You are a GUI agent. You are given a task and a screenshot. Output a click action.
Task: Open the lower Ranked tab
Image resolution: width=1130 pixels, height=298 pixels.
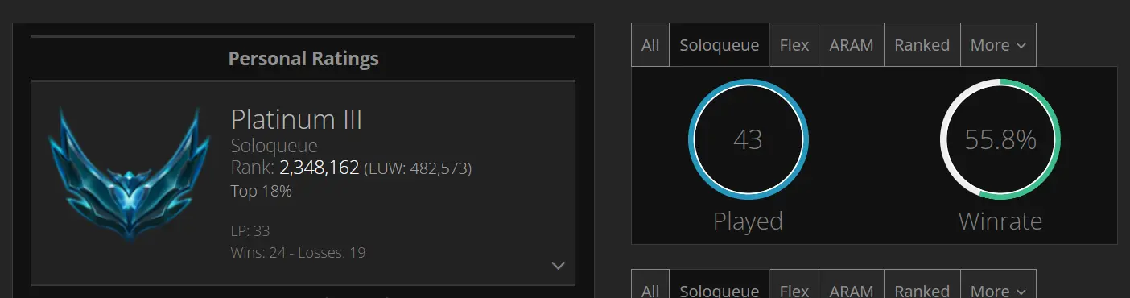pos(922,288)
